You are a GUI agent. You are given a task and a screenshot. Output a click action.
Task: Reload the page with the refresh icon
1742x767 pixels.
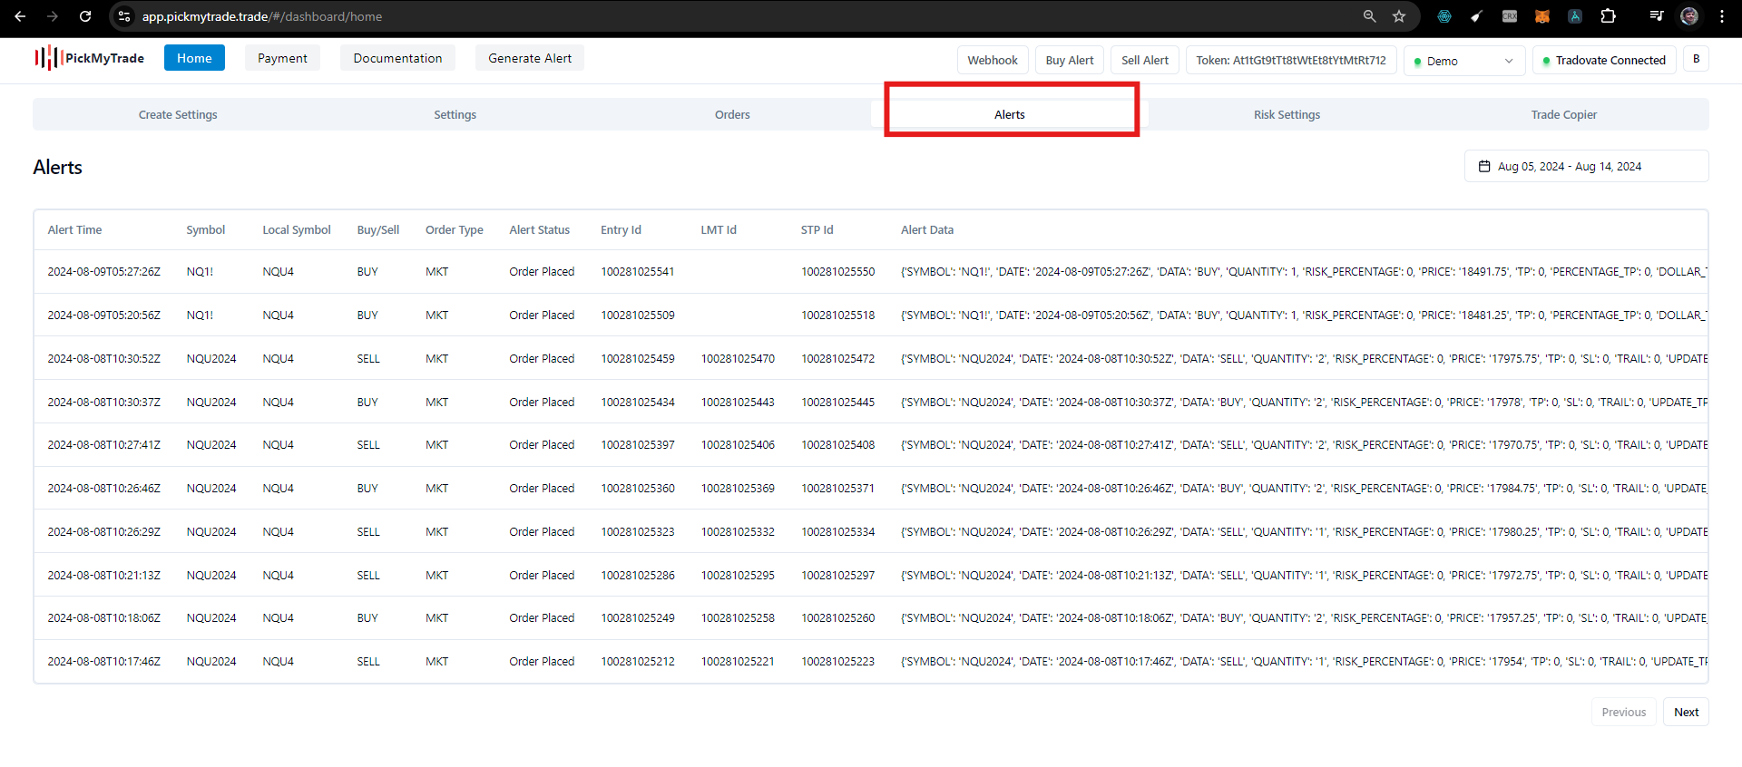coord(85,16)
